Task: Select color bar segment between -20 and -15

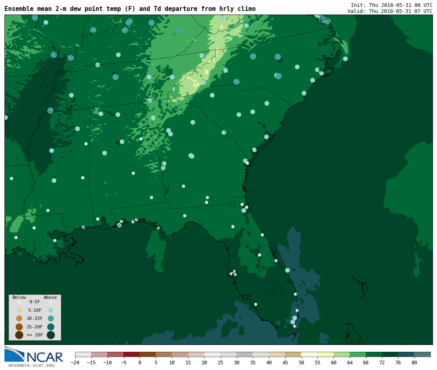Action: pyautogui.click(x=83, y=354)
